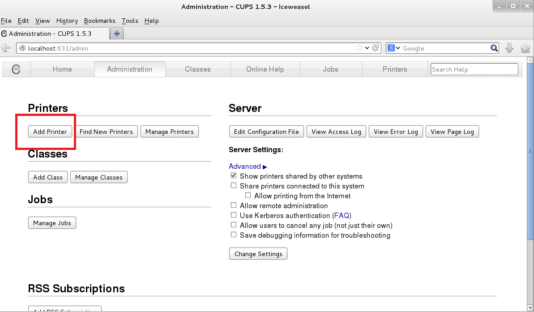The image size is (534, 312).
Task: Open a new tab with the plus icon
Action: (x=117, y=34)
